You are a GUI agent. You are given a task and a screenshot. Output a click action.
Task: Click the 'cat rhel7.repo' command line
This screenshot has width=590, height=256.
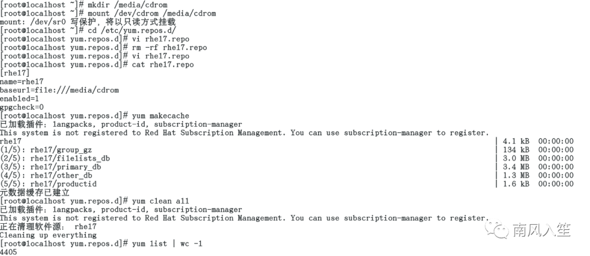97,64
